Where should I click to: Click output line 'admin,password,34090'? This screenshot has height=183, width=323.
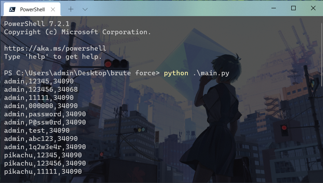[x=45, y=114]
